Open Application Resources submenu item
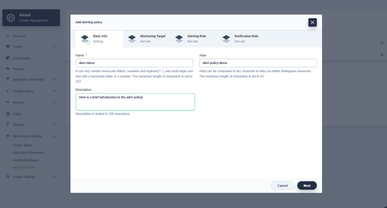 point(28,153)
